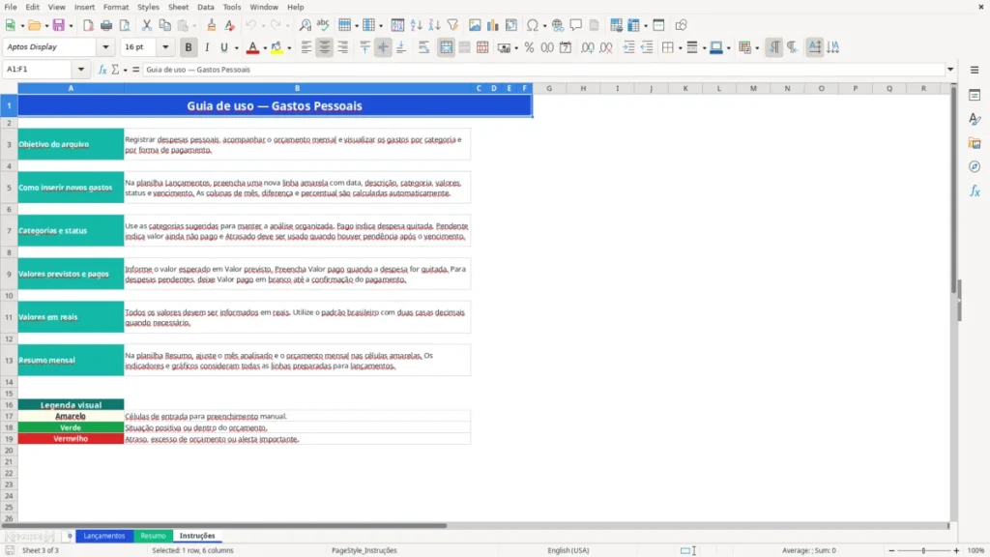Toggle Align Right
This screenshot has height=557, width=990.
[343, 47]
